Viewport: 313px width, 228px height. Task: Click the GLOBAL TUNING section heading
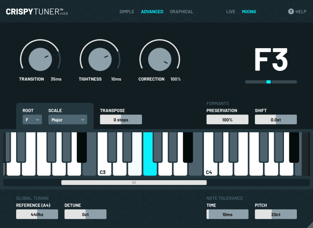(x=32, y=198)
